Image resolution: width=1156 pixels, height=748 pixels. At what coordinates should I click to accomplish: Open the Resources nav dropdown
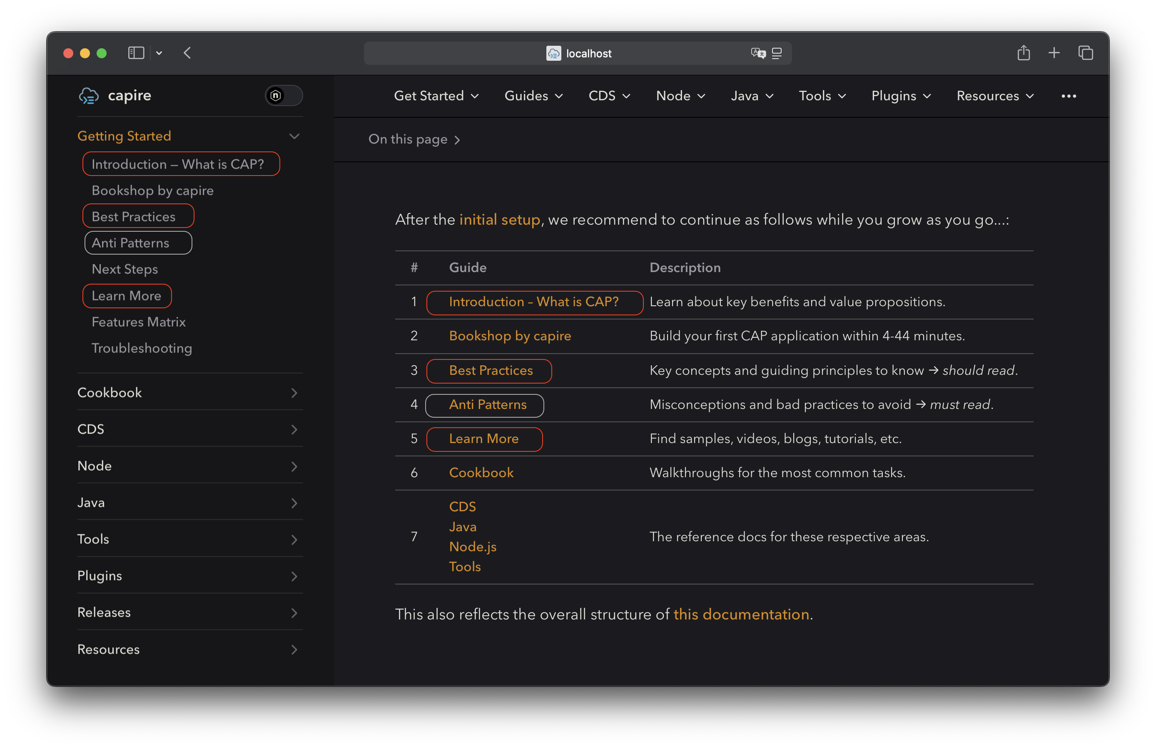coord(995,96)
